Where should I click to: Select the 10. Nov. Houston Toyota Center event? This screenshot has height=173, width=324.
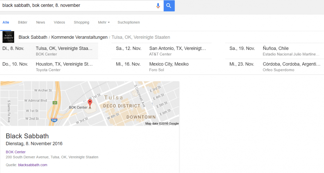click(x=49, y=67)
